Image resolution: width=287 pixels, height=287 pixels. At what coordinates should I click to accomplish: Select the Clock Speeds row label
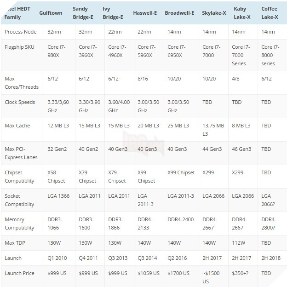[20, 102]
